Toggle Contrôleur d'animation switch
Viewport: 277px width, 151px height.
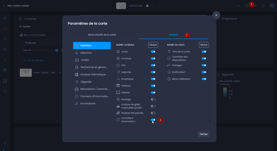(153, 120)
